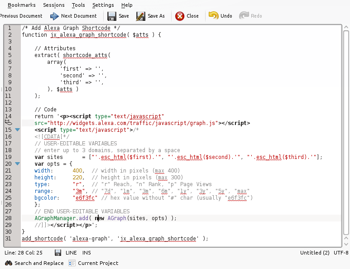Viewport: 350px width, 269px height.
Task: Open the Tools menu
Action: click(78, 5)
